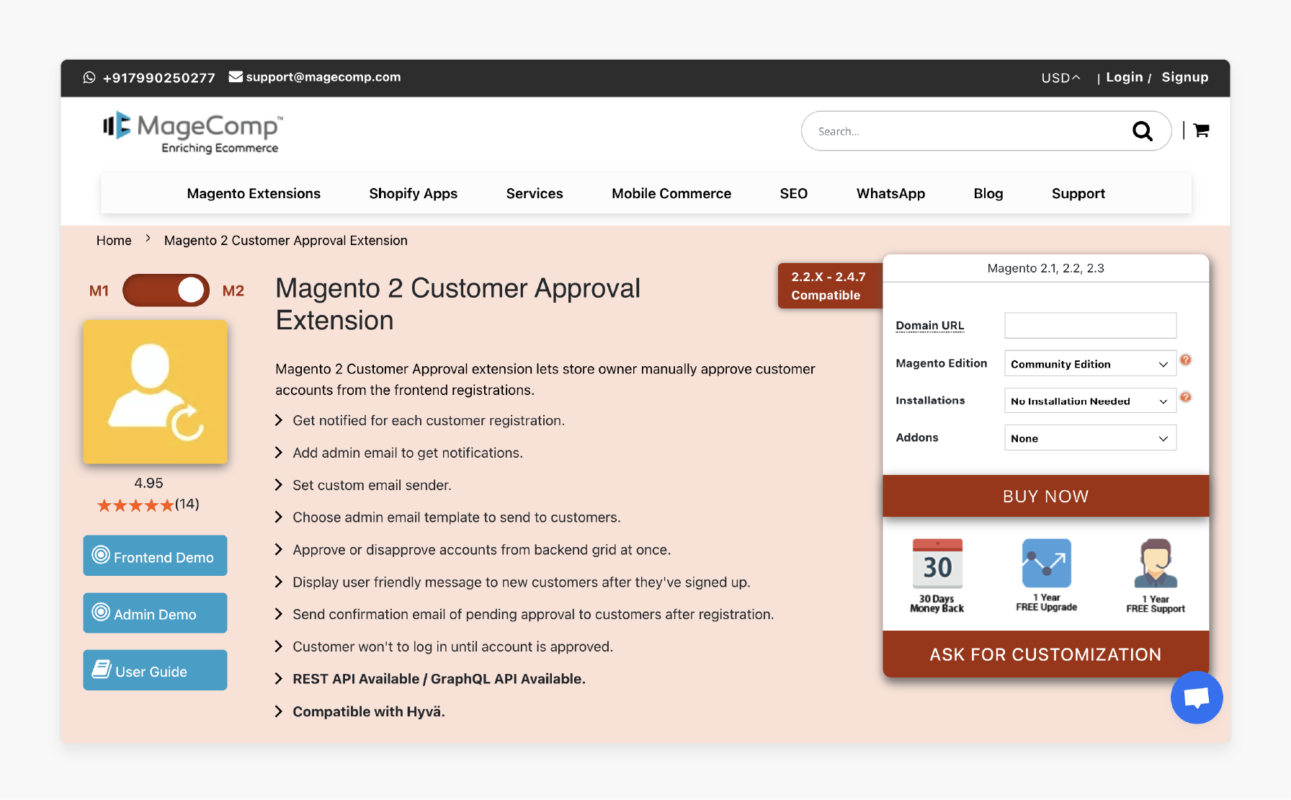Open the Magento Edition dropdown
Screen dimensions: 1291x800
click(x=1090, y=364)
